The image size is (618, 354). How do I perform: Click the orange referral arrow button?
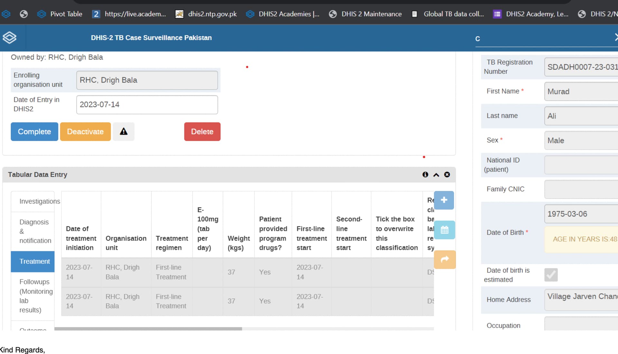445,259
